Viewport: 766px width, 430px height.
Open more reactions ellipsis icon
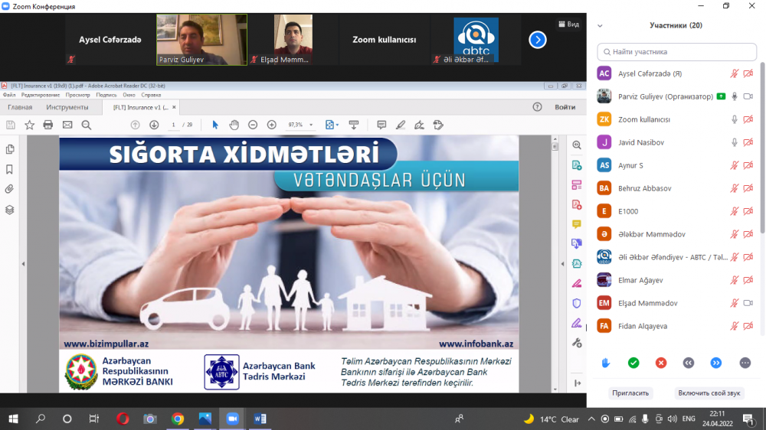click(745, 363)
